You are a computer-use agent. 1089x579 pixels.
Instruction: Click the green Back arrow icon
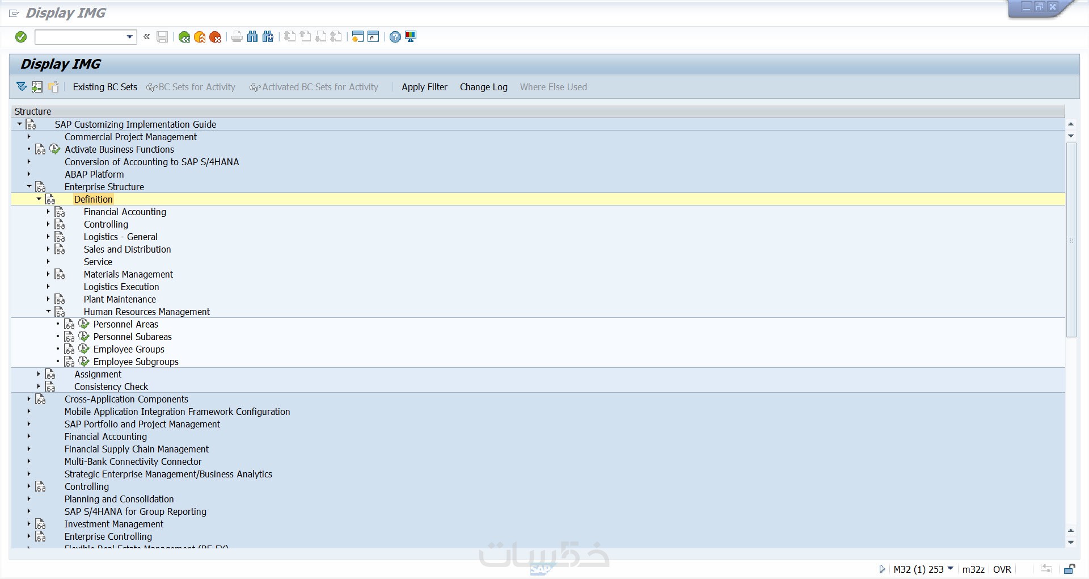(x=184, y=37)
